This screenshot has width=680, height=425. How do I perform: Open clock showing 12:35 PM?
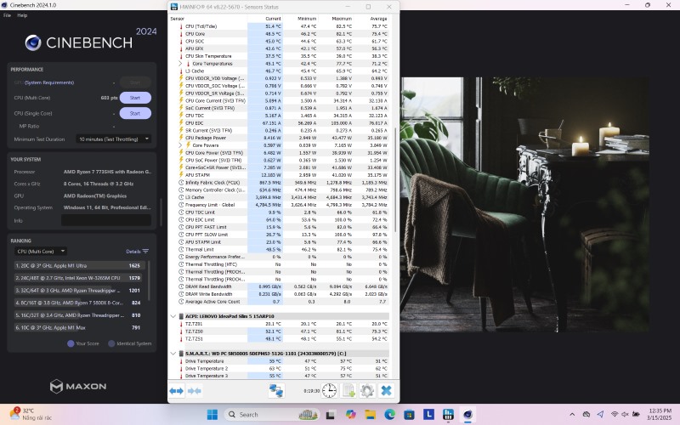point(660,414)
